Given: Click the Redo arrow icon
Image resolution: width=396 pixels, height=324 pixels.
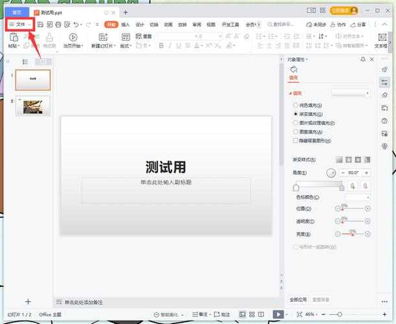Looking at the screenshot, I should 88,25.
